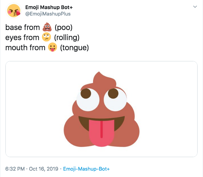Click the rolling eyes emoji in tweet text
203x177 pixels.
point(46,37)
